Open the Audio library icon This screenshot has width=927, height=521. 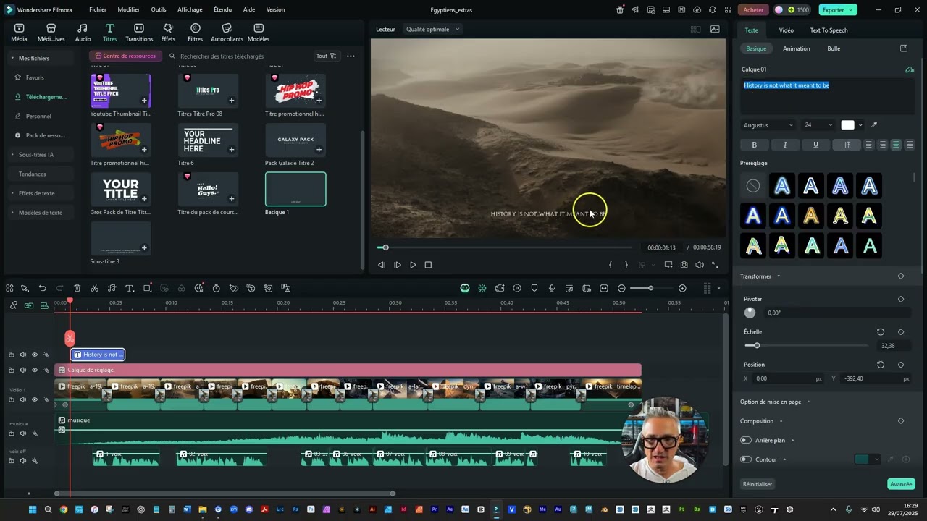[83, 33]
